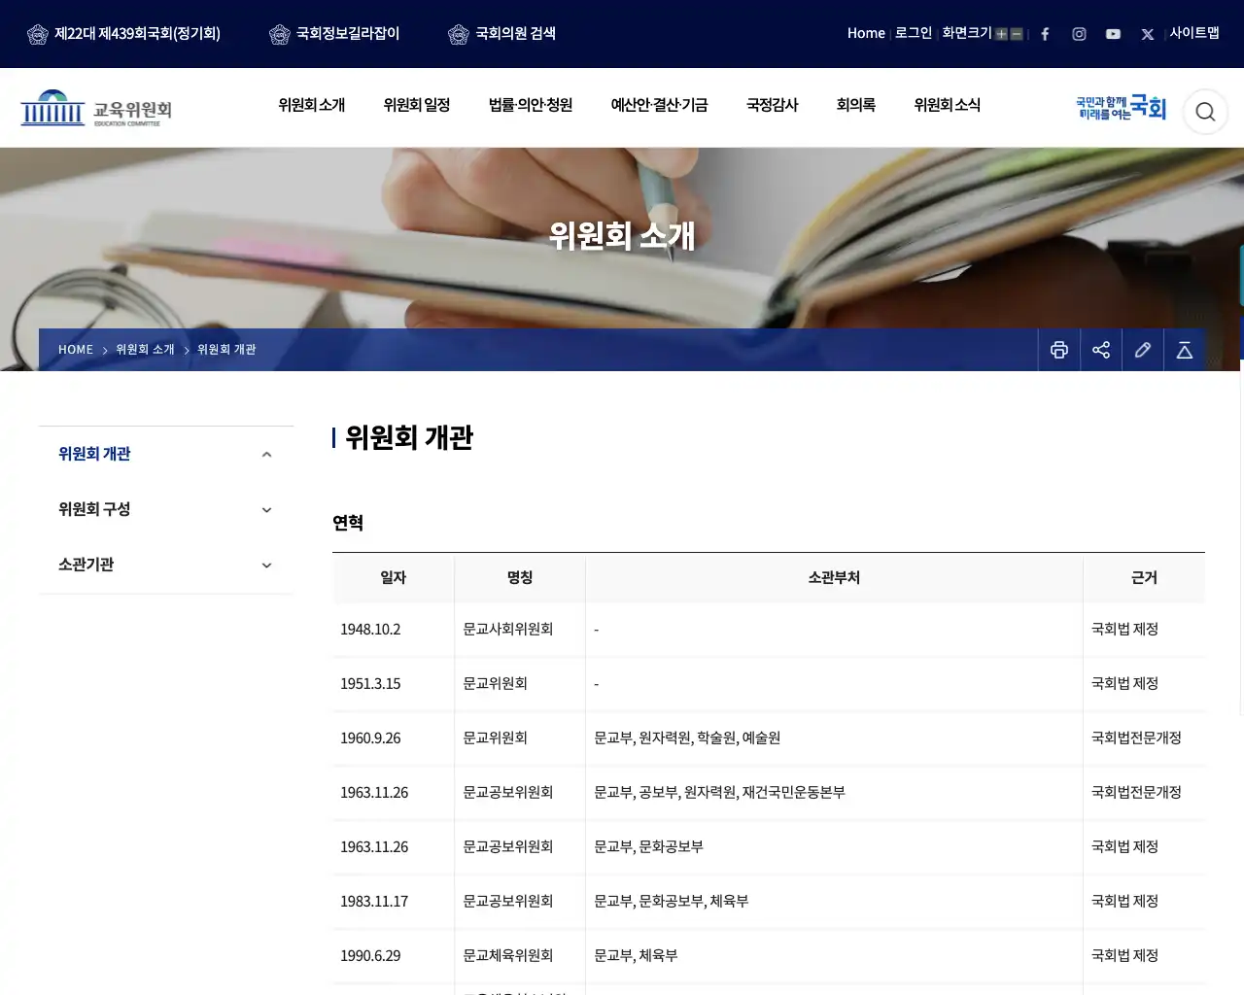Click the pencil edit icon
Viewport: 1244px width, 995px height.
click(x=1143, y=350)
